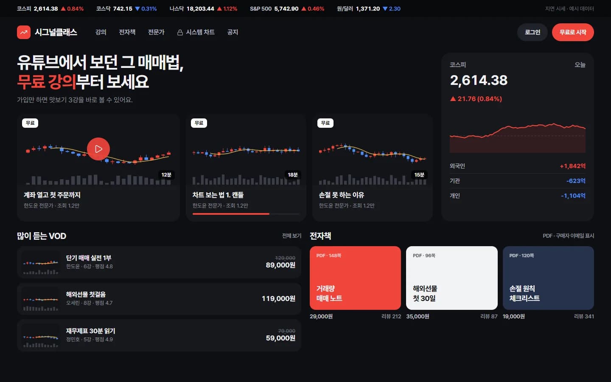Click the 시그널클래스 brand name
This screenshot has height=382, width=611.
(56, 32)
